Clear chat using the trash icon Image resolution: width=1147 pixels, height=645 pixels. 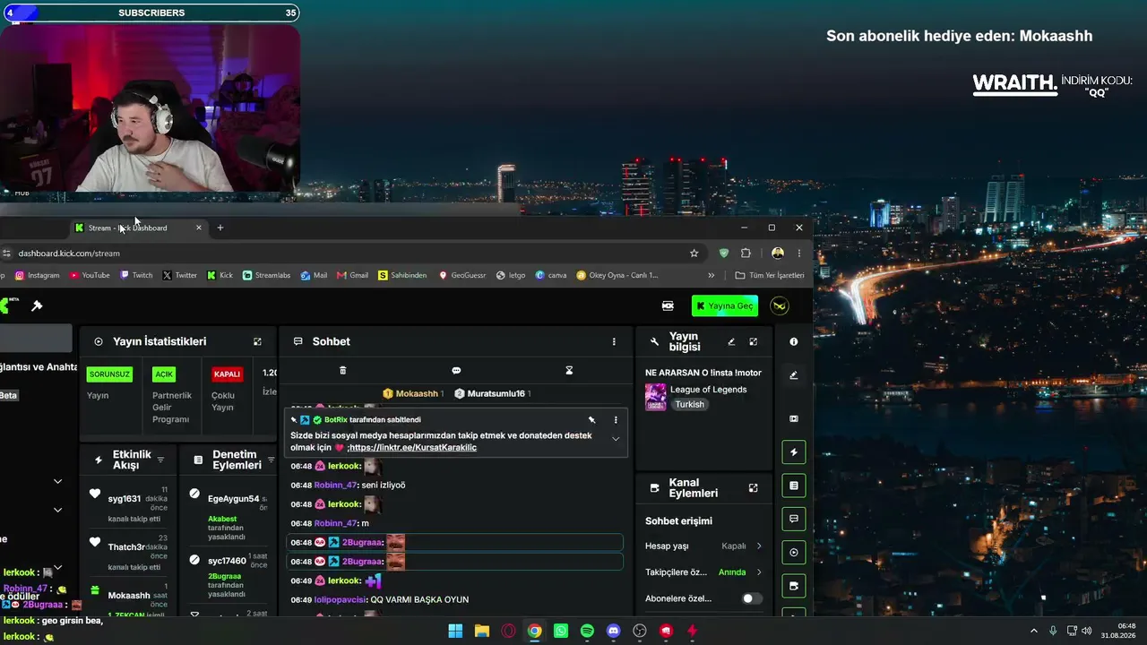342,370
